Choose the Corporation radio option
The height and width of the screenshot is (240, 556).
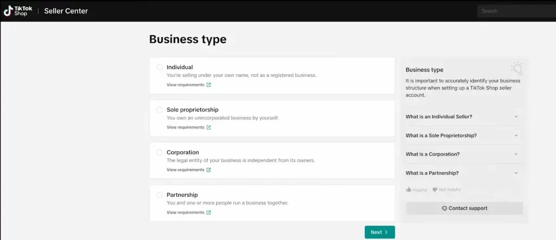click(x=160, y=152)
